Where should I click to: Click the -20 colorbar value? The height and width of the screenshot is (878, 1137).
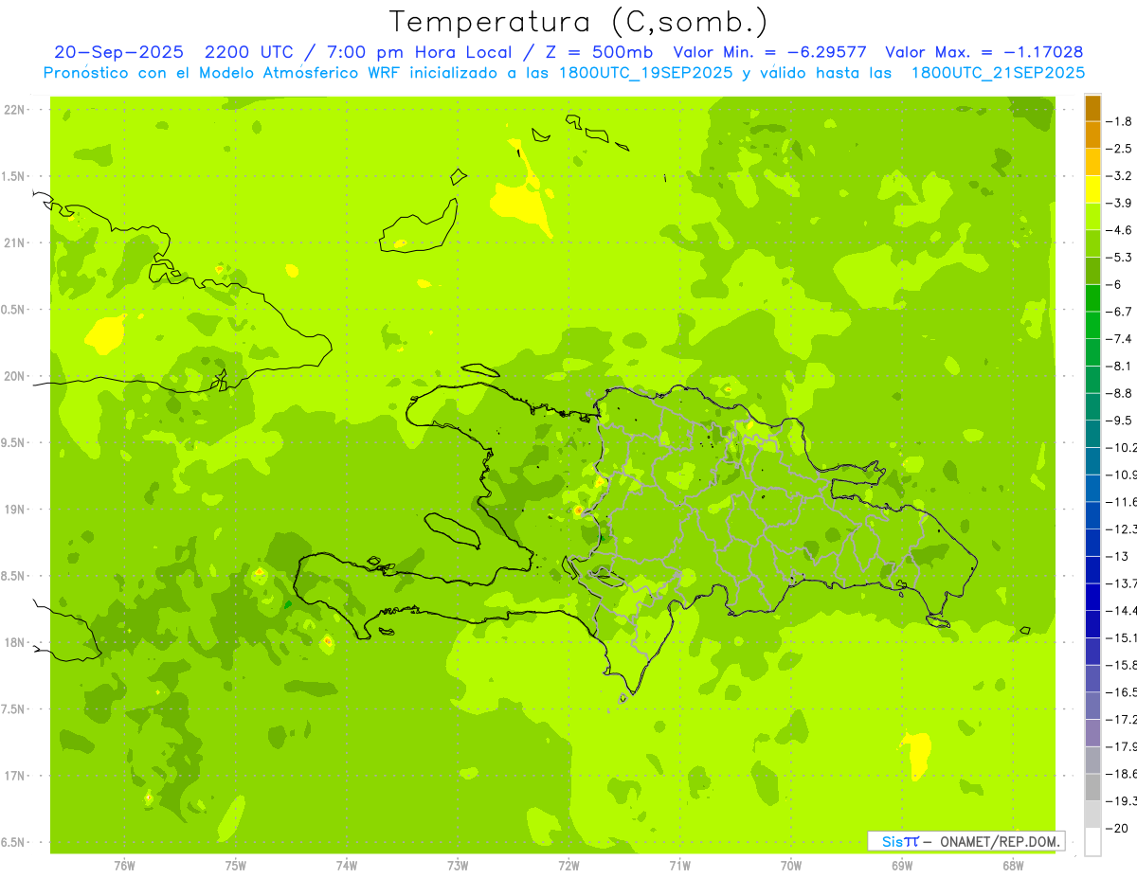click(x=1118, y=828)
